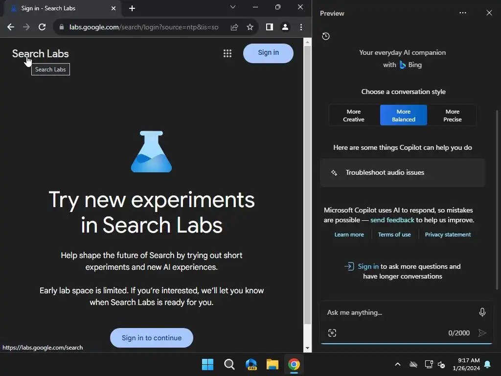Click the Copilot panel scrollbar
501x376 pixels.
(x=497, y=200)
